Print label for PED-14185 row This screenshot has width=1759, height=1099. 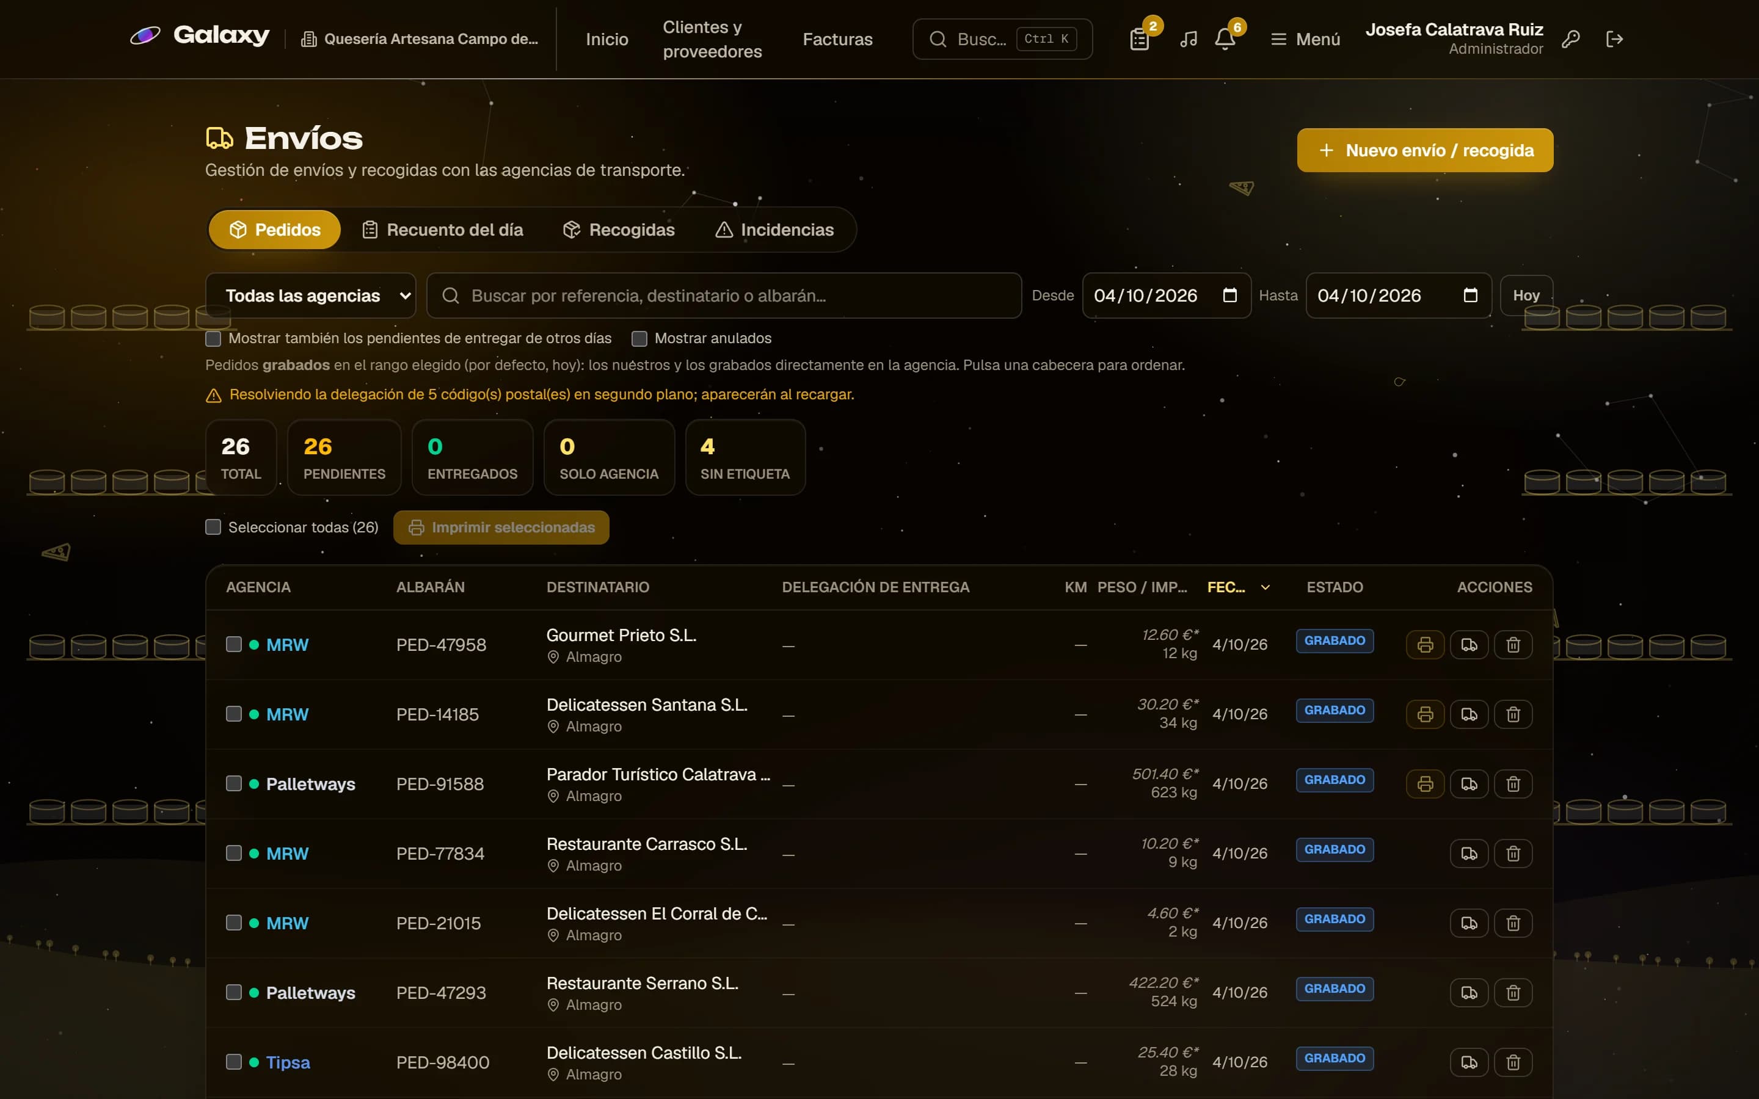pos(1425,714)
